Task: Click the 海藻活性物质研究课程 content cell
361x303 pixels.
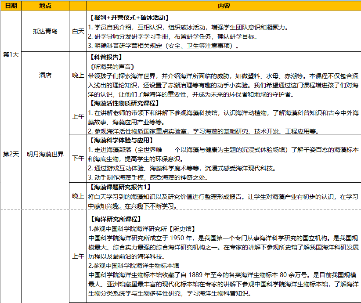Action: pos(224,117)
